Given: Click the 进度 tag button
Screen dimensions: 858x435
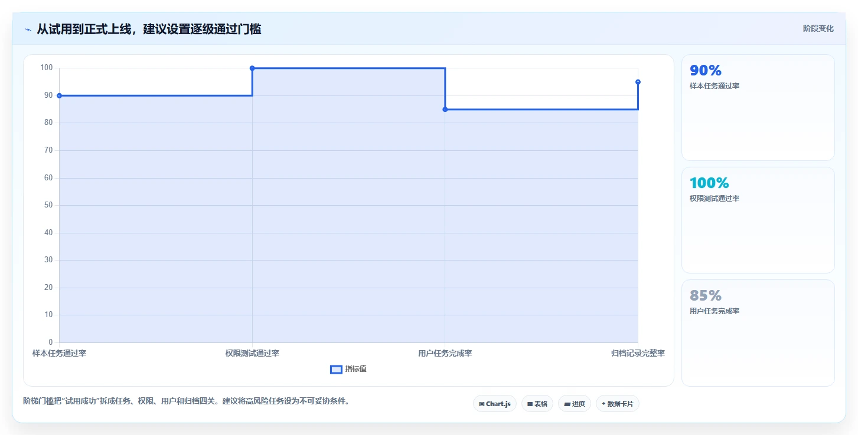Looking at the screenshot, I should pos(575,404).
